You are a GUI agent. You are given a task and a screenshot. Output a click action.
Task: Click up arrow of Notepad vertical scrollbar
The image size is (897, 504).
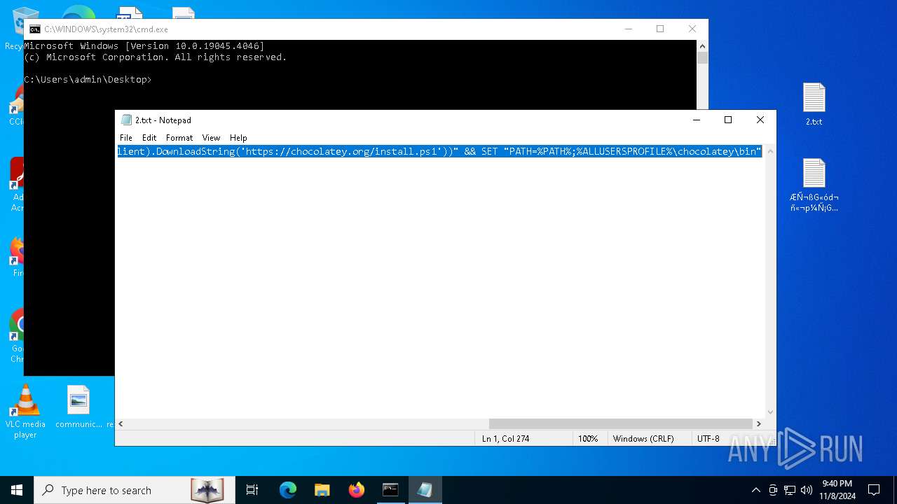pyautogui.click(x=770, y=151)
